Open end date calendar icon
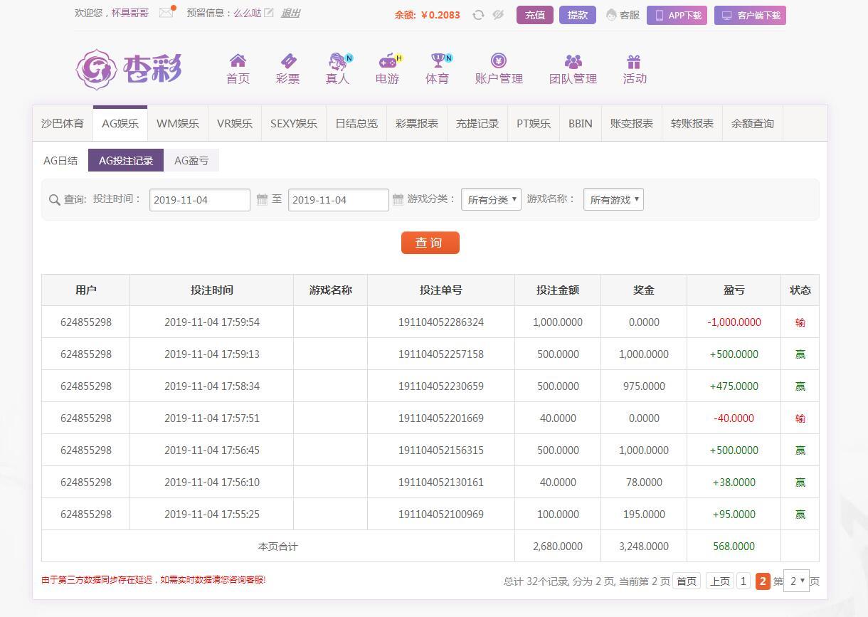 [398, 199]
